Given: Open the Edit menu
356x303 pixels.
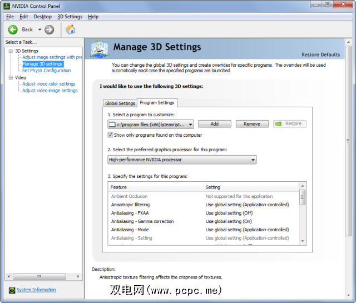Looking at the screenshot, I should [x=23, y=17].
